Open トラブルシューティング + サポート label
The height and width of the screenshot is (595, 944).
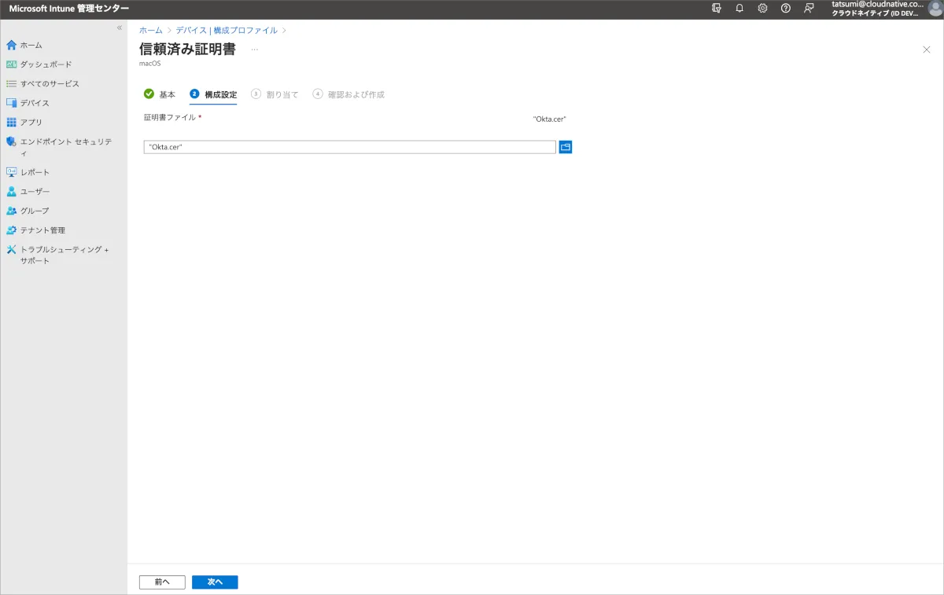pyautogui.click(x=65, y=255)
